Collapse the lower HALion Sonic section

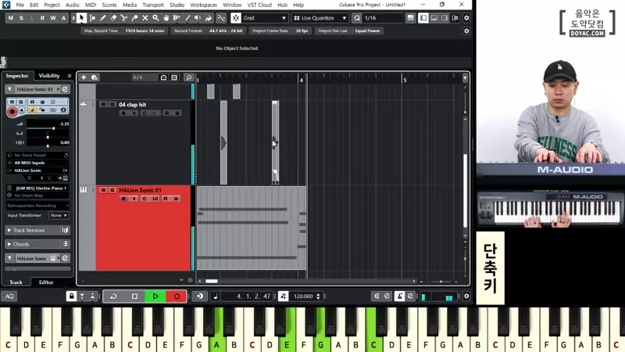(x=9, y=259)
